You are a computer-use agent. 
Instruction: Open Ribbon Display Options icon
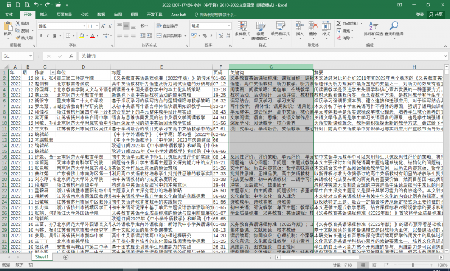(399, 5)
